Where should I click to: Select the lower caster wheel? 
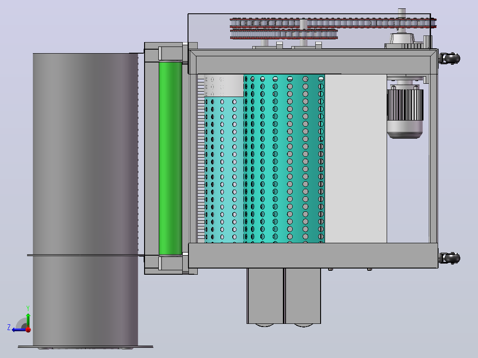click(450, 258)
